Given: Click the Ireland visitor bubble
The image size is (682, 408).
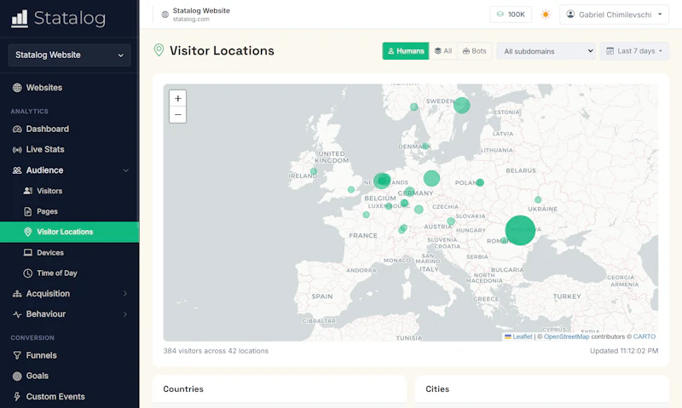Looking at the screenshot, I should pyautogui.click(x=314, y=171).
